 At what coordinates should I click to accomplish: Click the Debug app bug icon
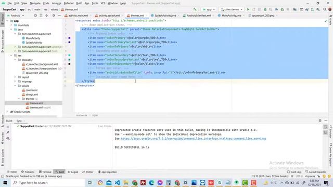tap(265, 9)
